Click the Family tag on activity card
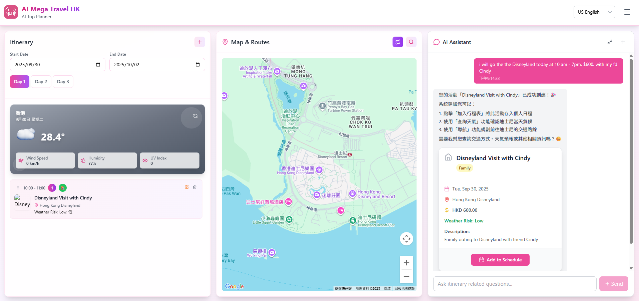This screenshot has width=639, height=301. click(465, 168)
